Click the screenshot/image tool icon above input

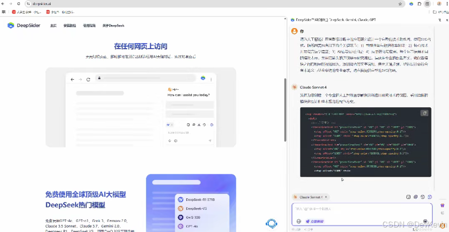coord(408,197)
